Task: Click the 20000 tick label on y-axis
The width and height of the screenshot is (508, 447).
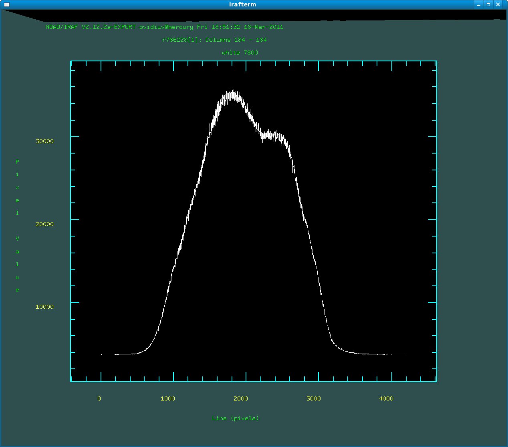Action: click(x=44, y=225)
